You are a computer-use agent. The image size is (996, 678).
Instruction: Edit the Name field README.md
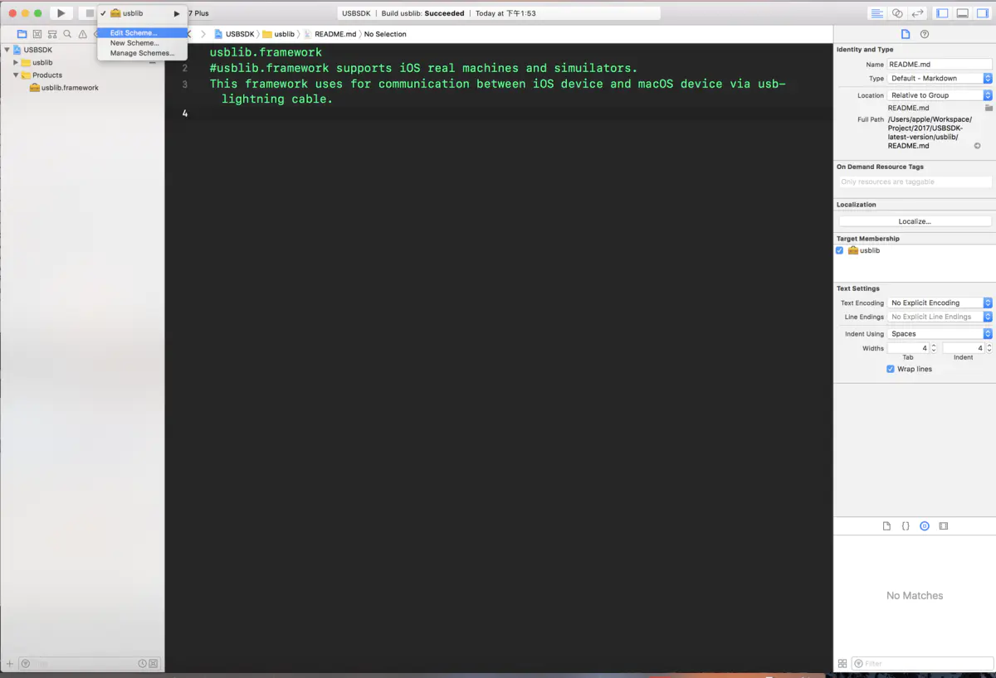940,64
